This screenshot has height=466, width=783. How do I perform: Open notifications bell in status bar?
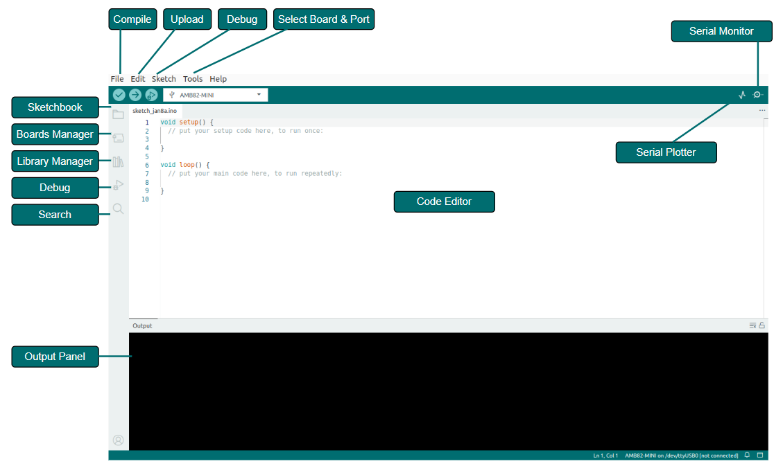tap(747, 455)
